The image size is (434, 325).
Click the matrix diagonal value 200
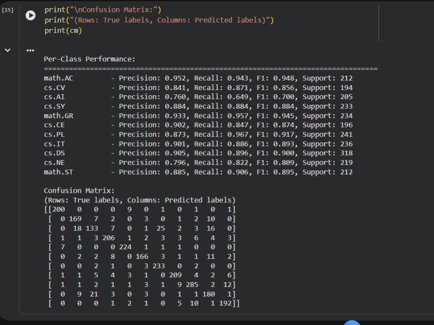[59, 209]
